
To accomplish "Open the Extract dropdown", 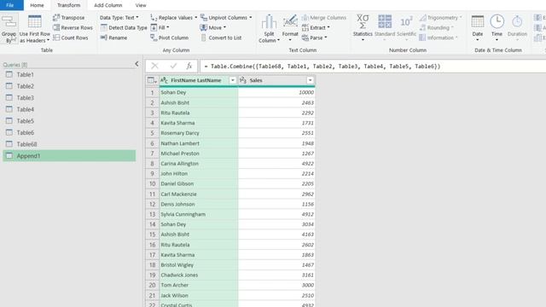I will (316, 27).
